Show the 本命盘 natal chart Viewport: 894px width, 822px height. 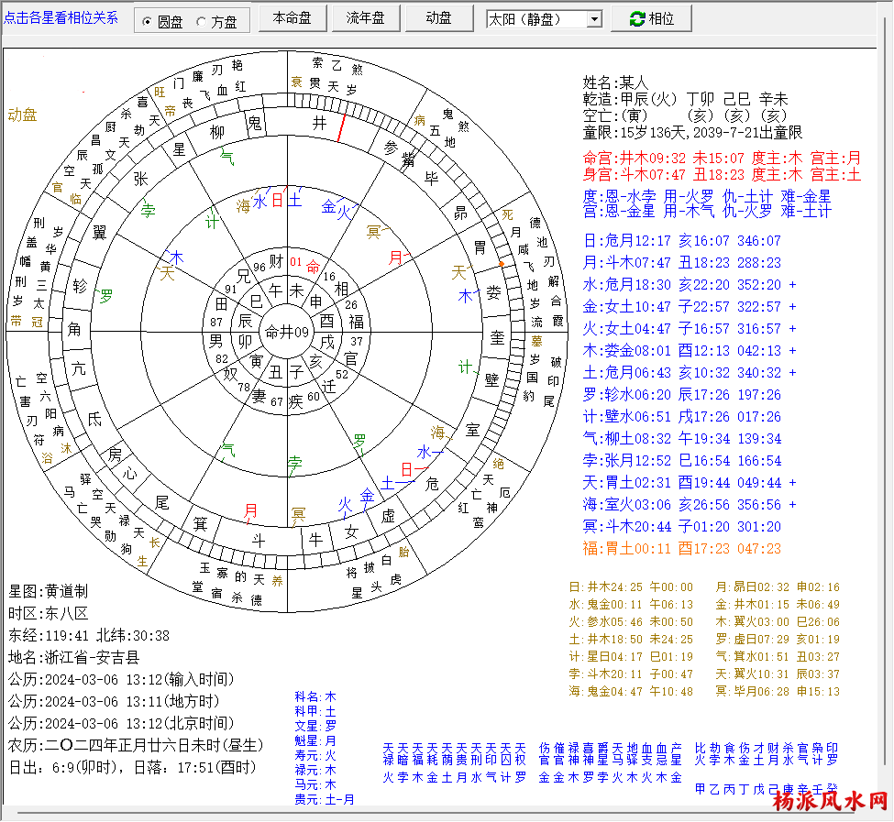(x=292, y=18)
